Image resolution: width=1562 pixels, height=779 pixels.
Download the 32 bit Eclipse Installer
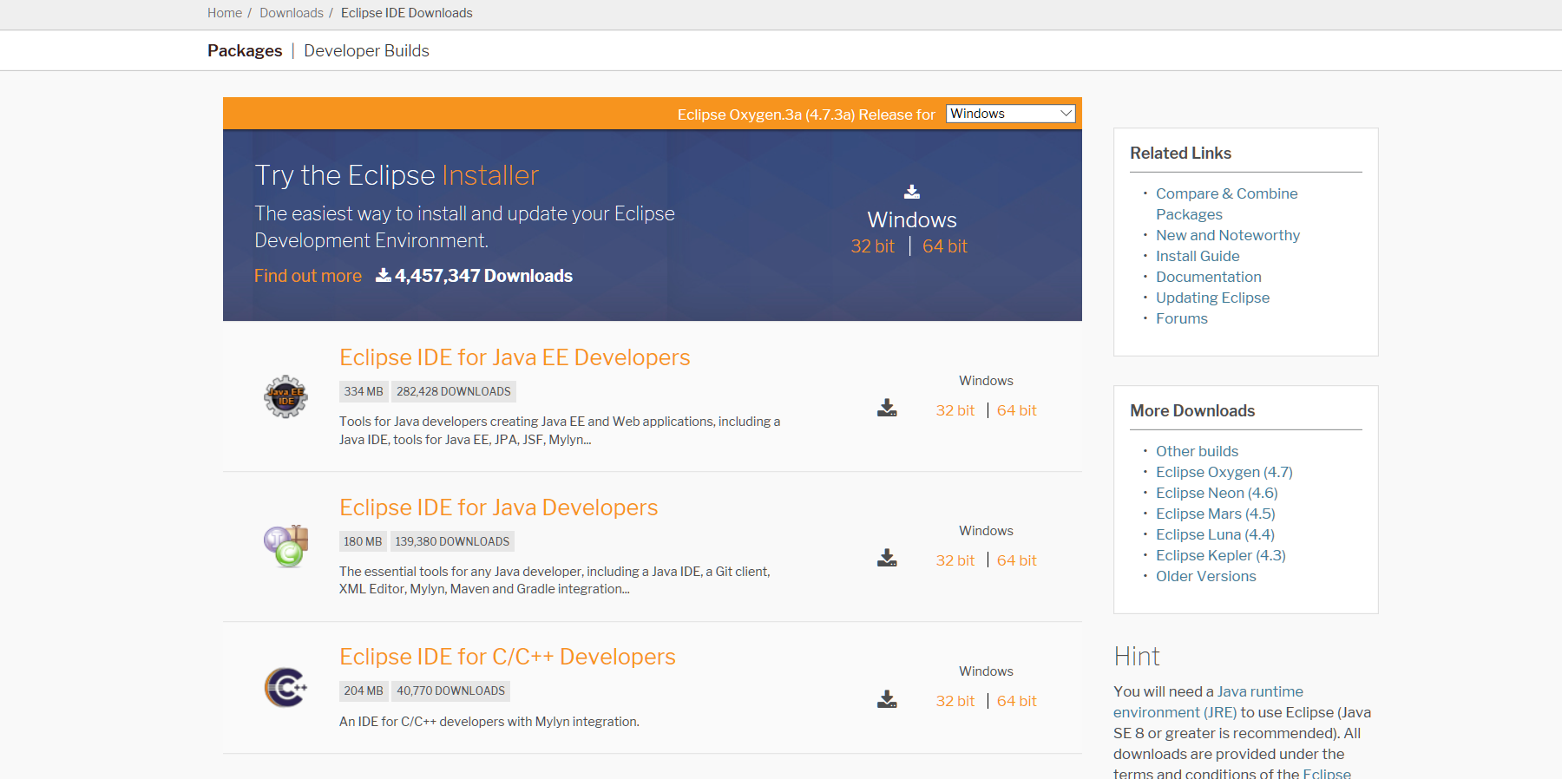click(x=872, y=246)
